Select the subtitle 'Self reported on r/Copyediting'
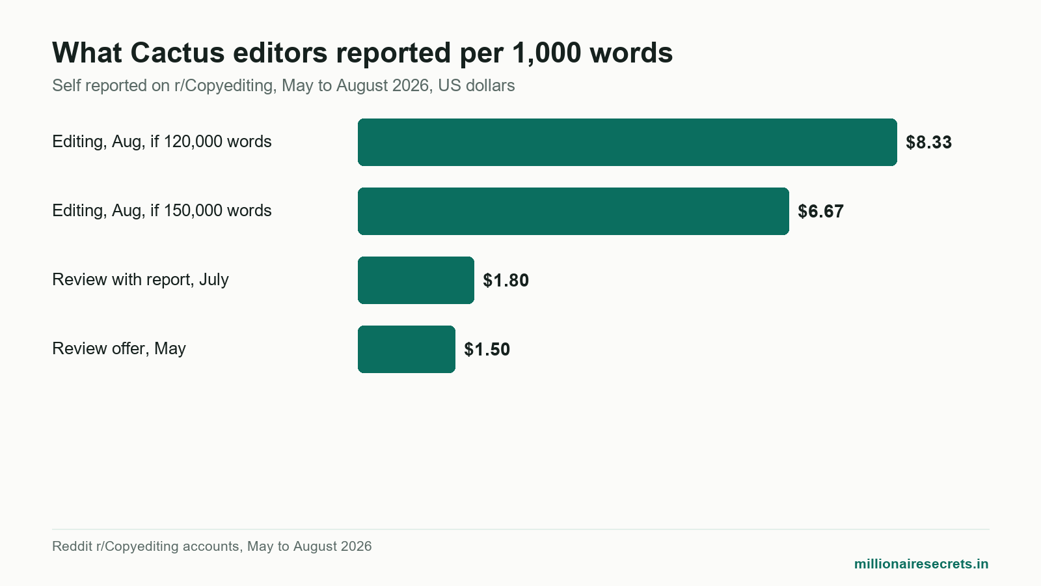Screen dimensions: 1041x586 click(x=283, y=86)
